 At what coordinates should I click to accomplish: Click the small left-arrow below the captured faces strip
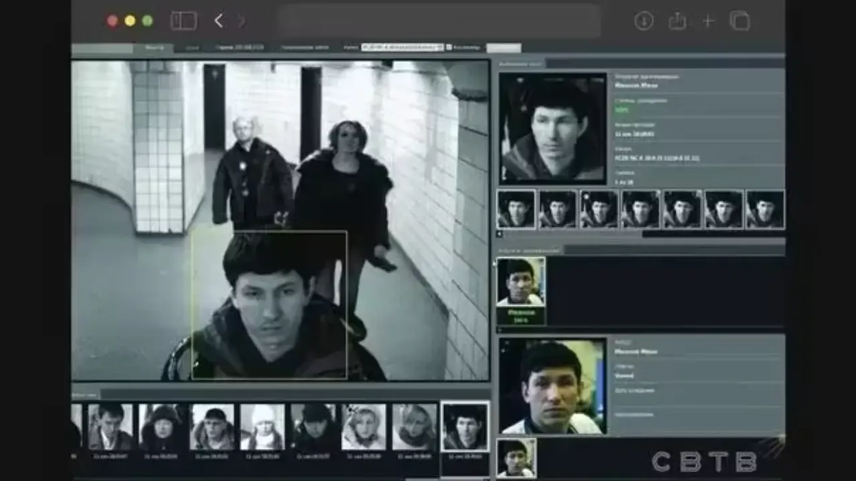click(500, 234)
